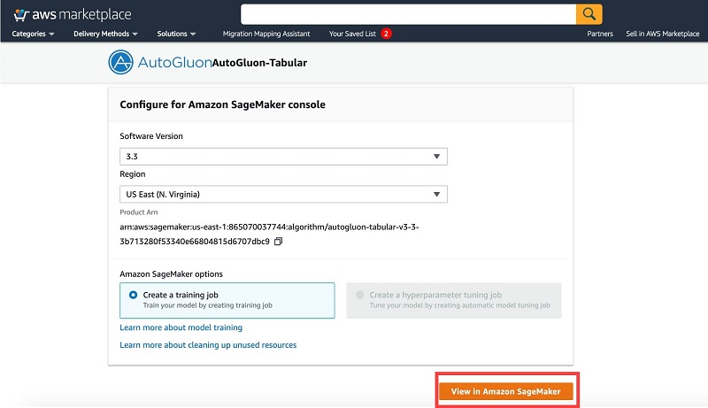708x408 pixels.
Task: Copy the Product ARN with copy icon
Action: [279, 242]
